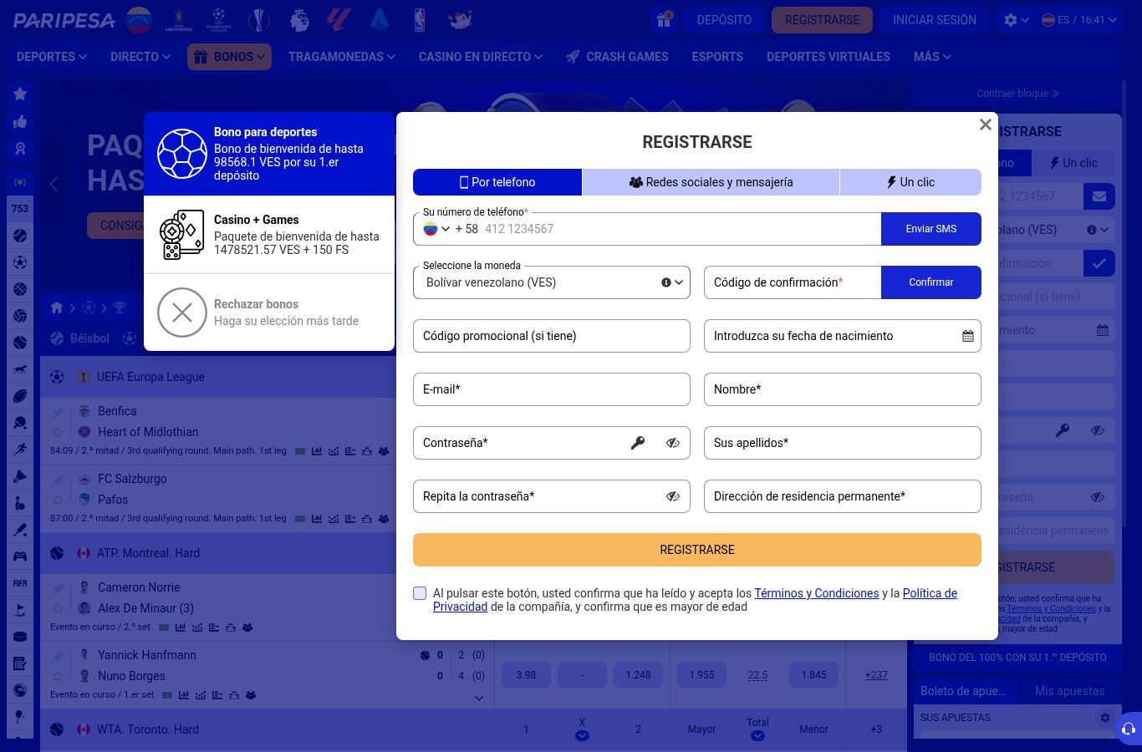Viewport: 1142px width, 752px height.
Task: Click the soccer ball icon beside UEFA Europa League
Action: (57, 377)
